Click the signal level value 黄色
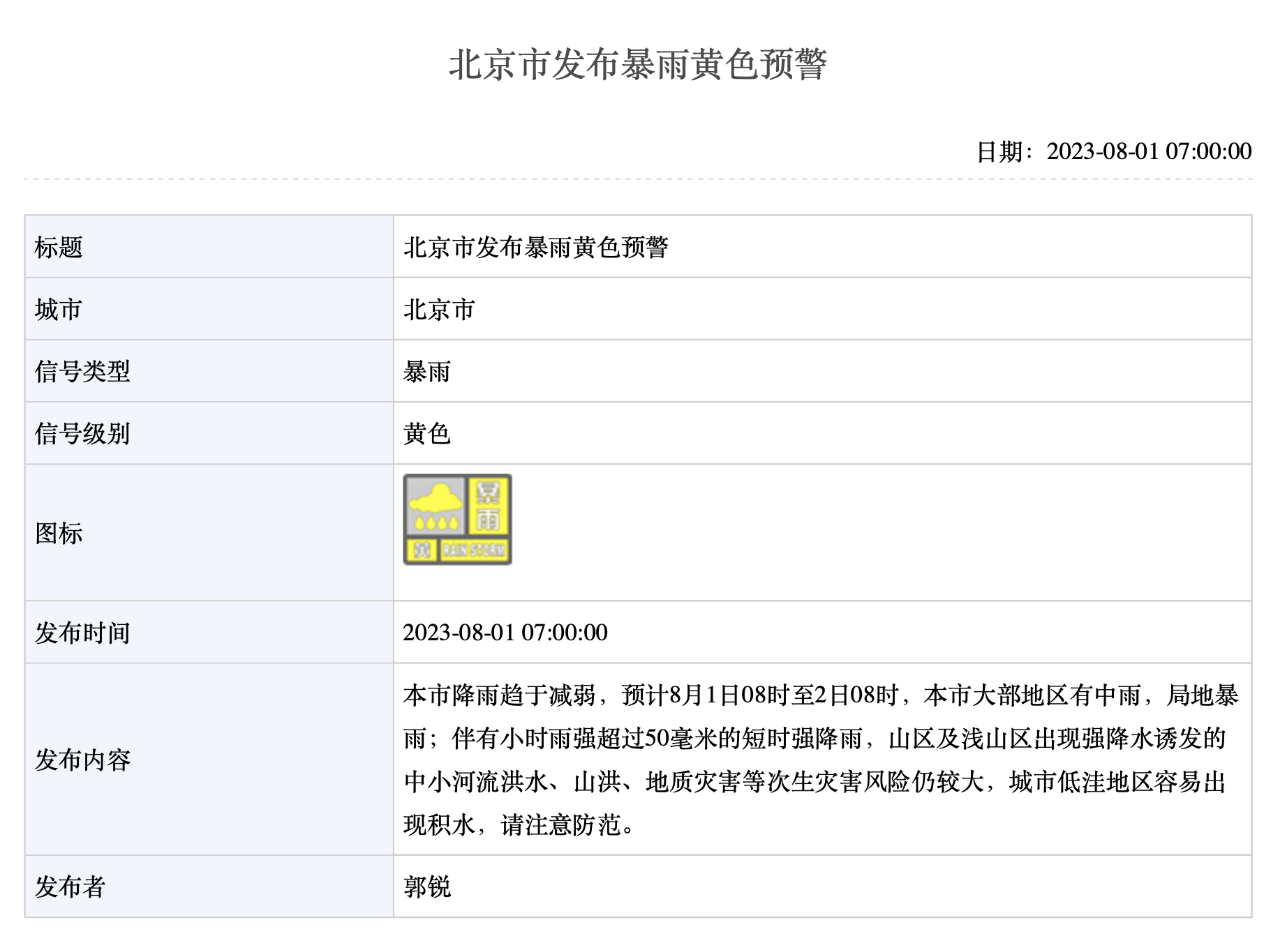This screenshot has height=950, width=1287. pos(427,434)
